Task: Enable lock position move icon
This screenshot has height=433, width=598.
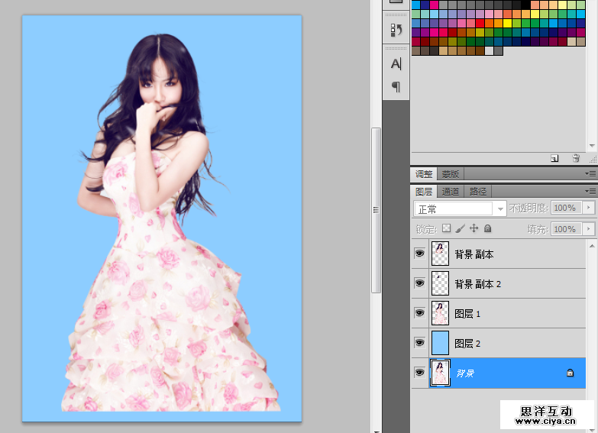Action: point(474,228)
